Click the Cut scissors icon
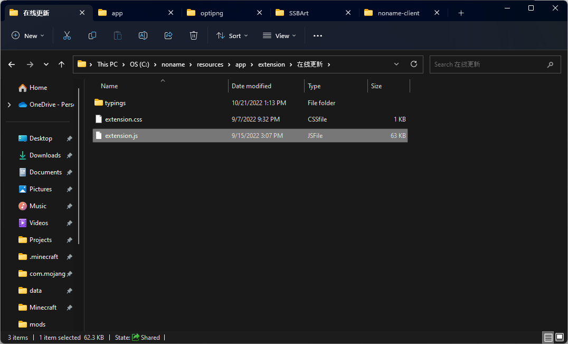Viewport: 568px width, 344px height. [x=67, y=35]
